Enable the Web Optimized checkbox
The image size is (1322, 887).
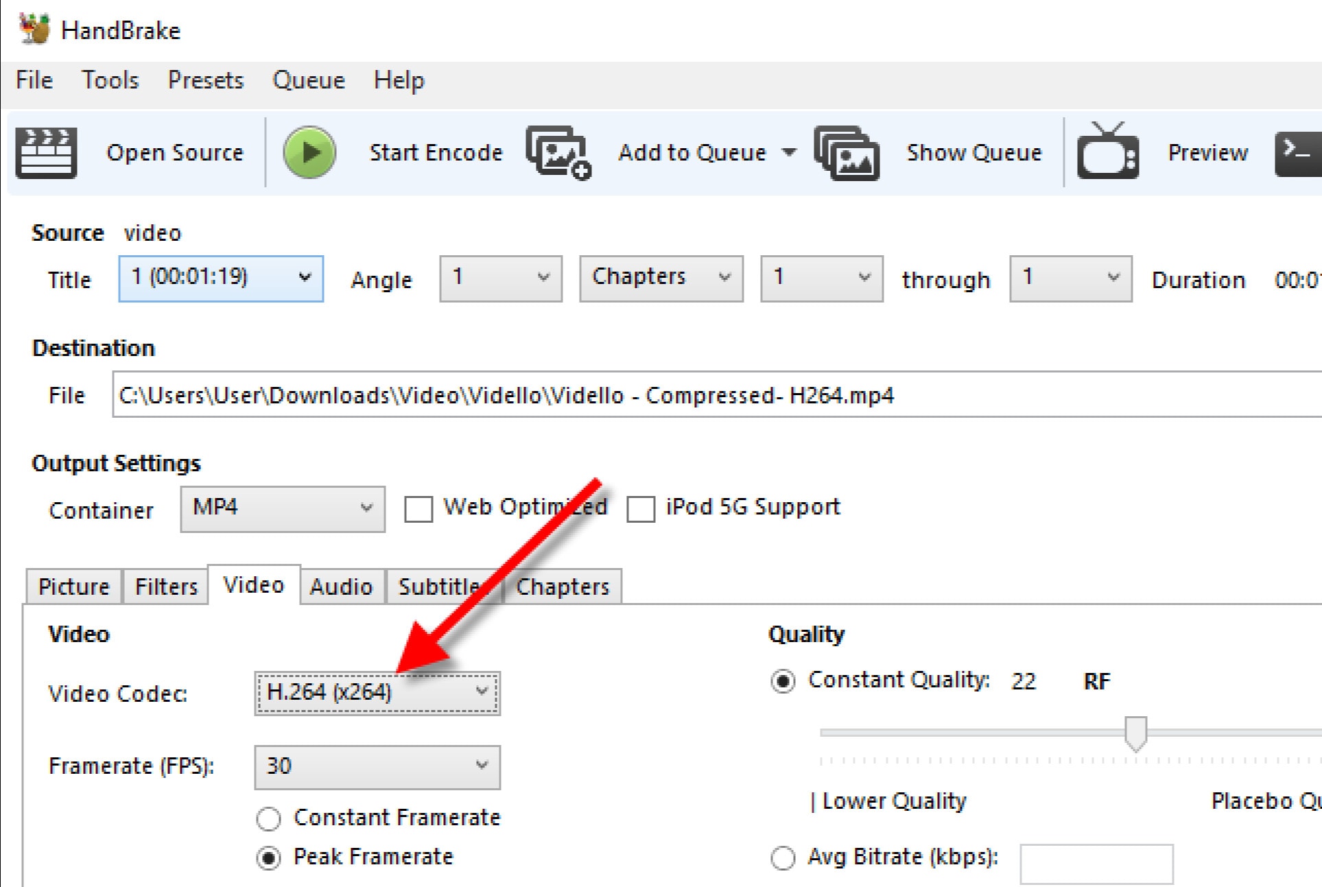[418, 509]
